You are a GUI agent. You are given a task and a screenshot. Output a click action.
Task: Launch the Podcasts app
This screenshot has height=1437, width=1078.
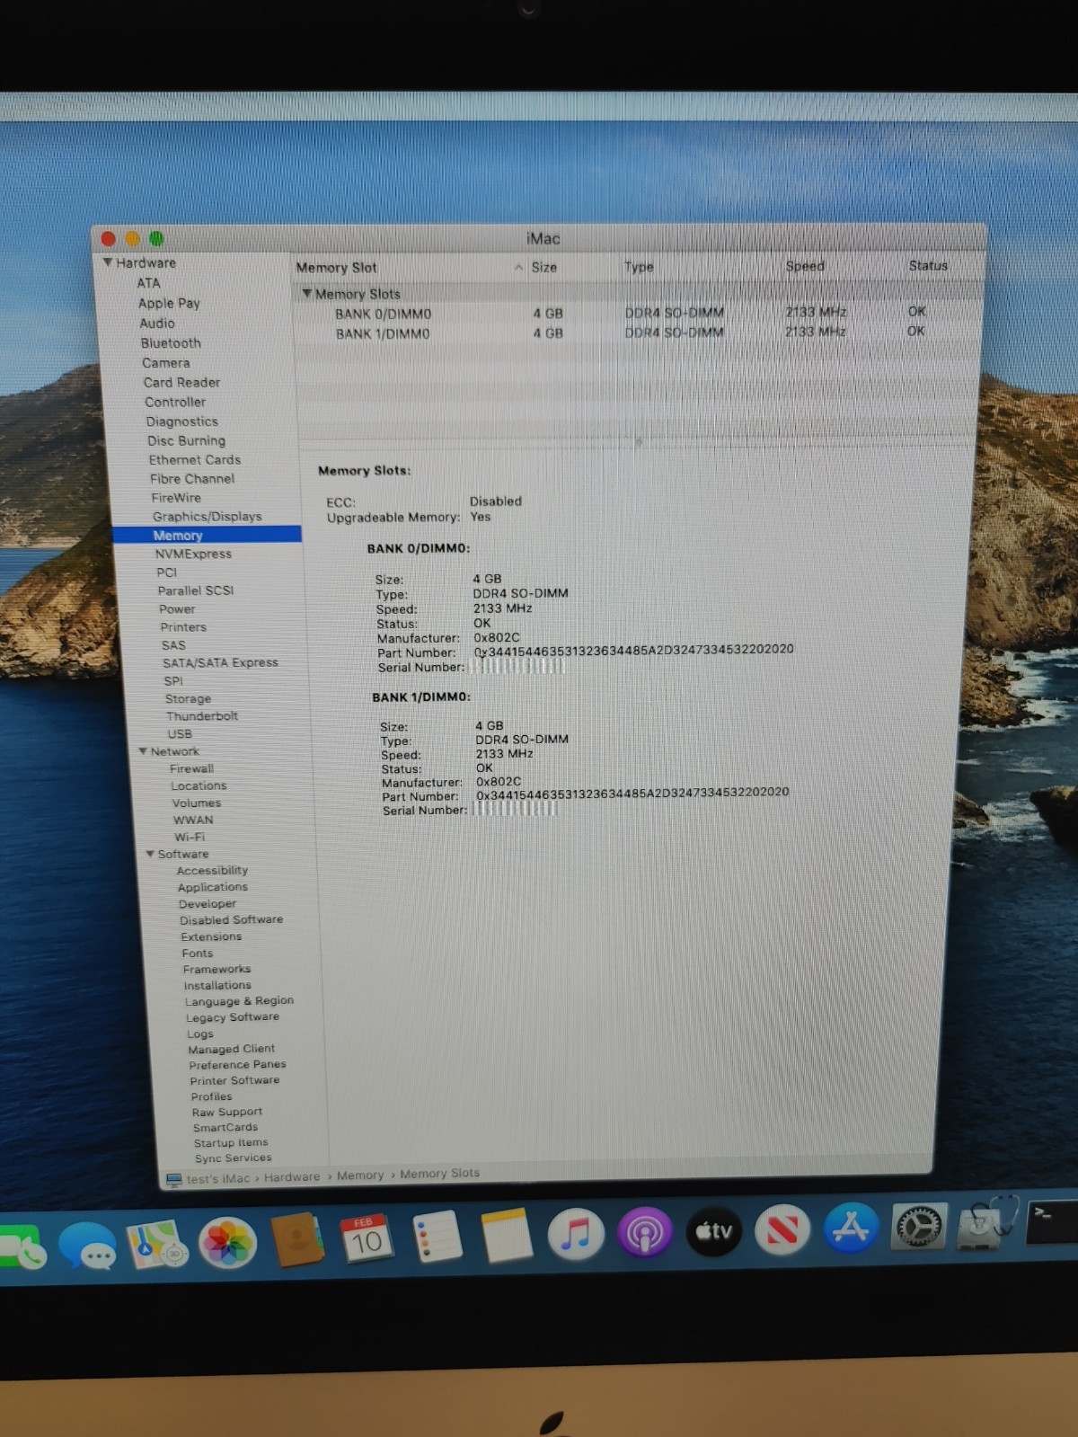point(644,1232)
